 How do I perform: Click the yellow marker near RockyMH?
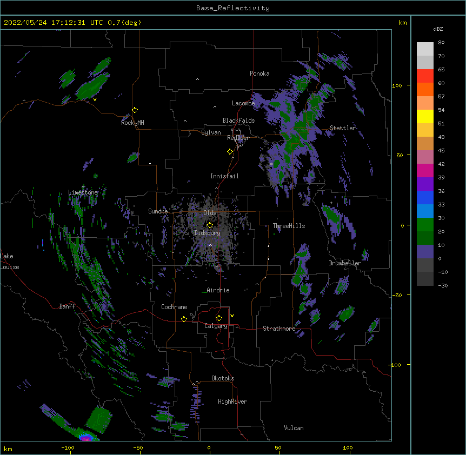(x=135, y=110)
